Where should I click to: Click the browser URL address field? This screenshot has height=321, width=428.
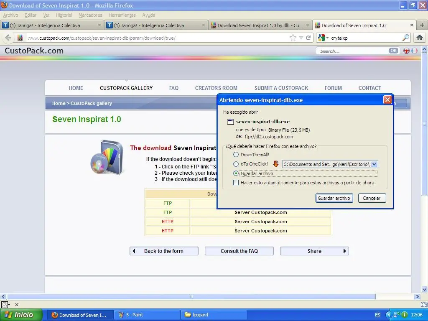tap(157, 38)
